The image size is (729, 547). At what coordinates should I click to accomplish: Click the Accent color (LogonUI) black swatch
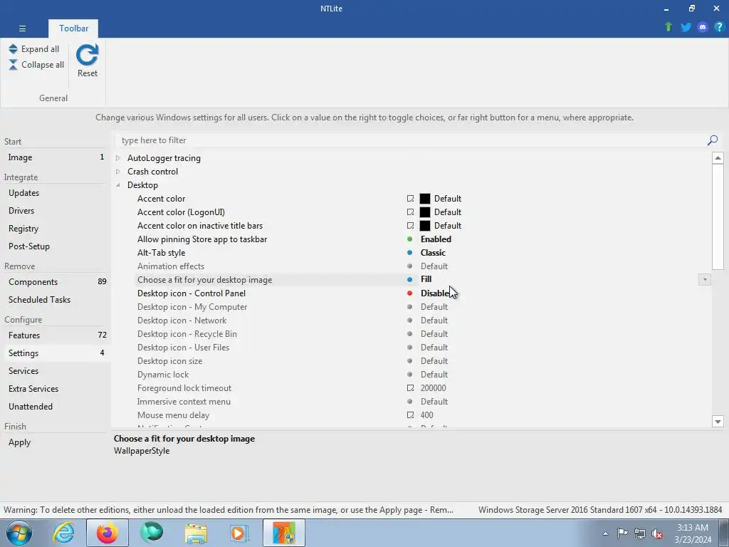(425, 212)
